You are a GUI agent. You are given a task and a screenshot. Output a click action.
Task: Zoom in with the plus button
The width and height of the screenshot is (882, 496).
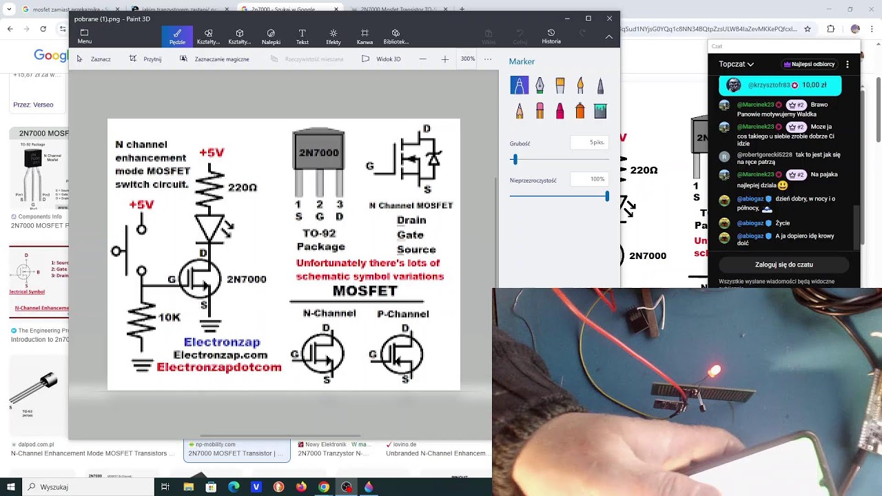[x=444, y=59]
